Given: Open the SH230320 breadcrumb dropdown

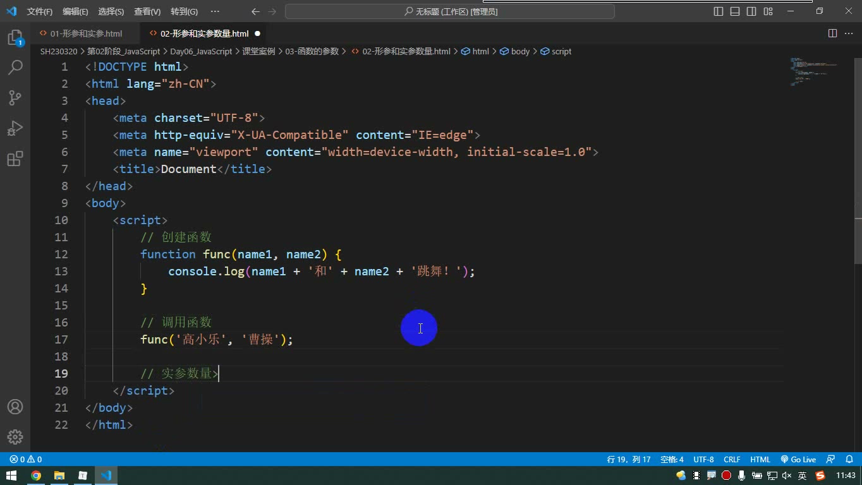Looking at the screenshot, I should pos(59,51).
